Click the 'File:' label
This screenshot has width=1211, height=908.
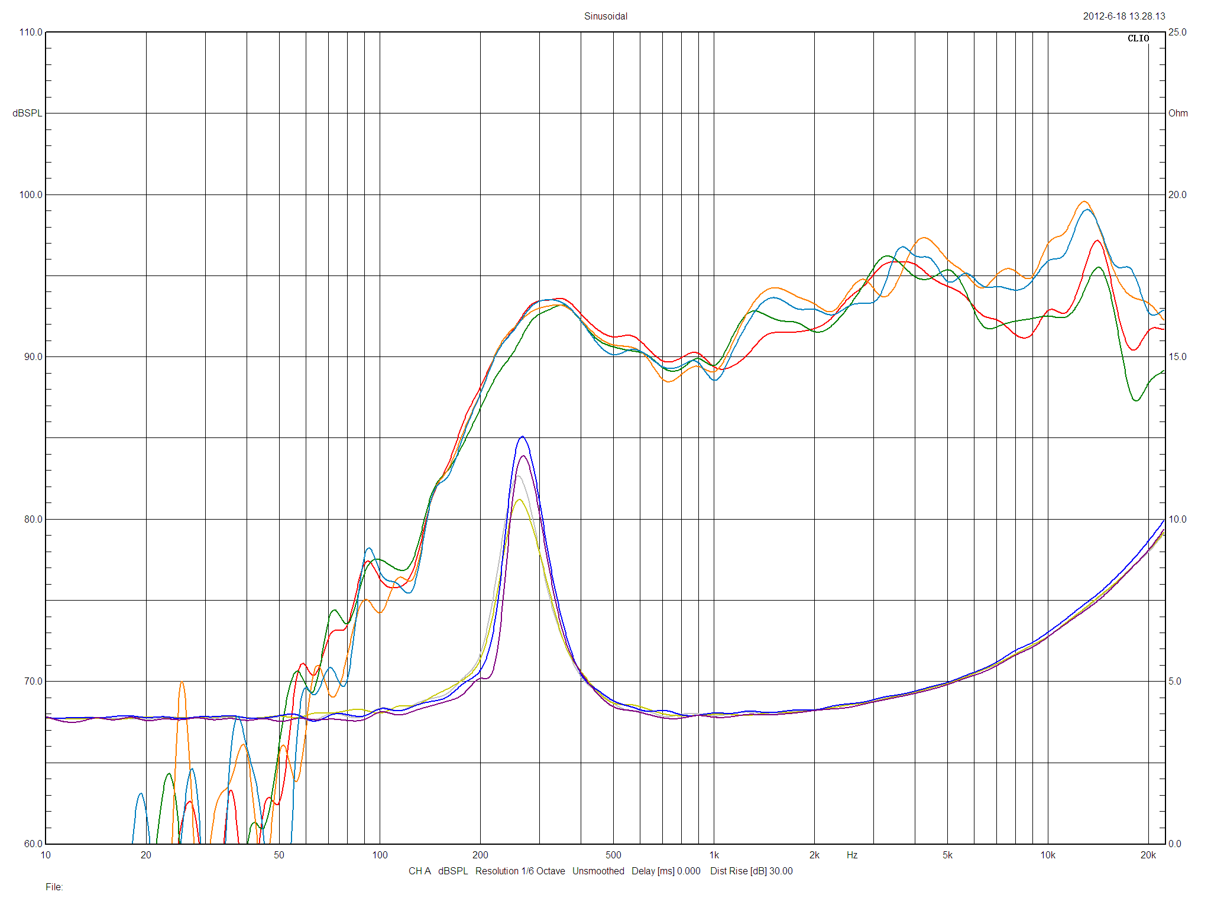pos(54,887)
